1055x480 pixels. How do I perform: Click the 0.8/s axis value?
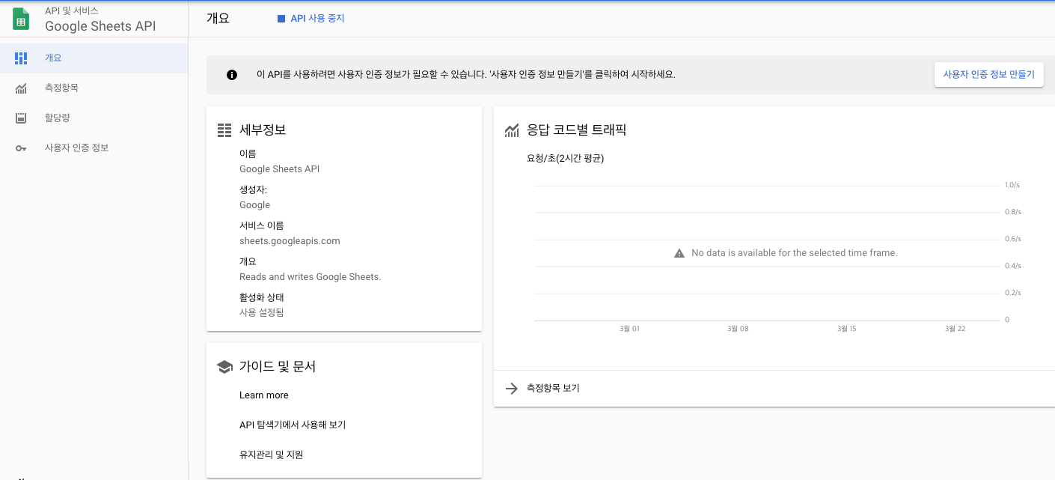(x=1012, y=212)
